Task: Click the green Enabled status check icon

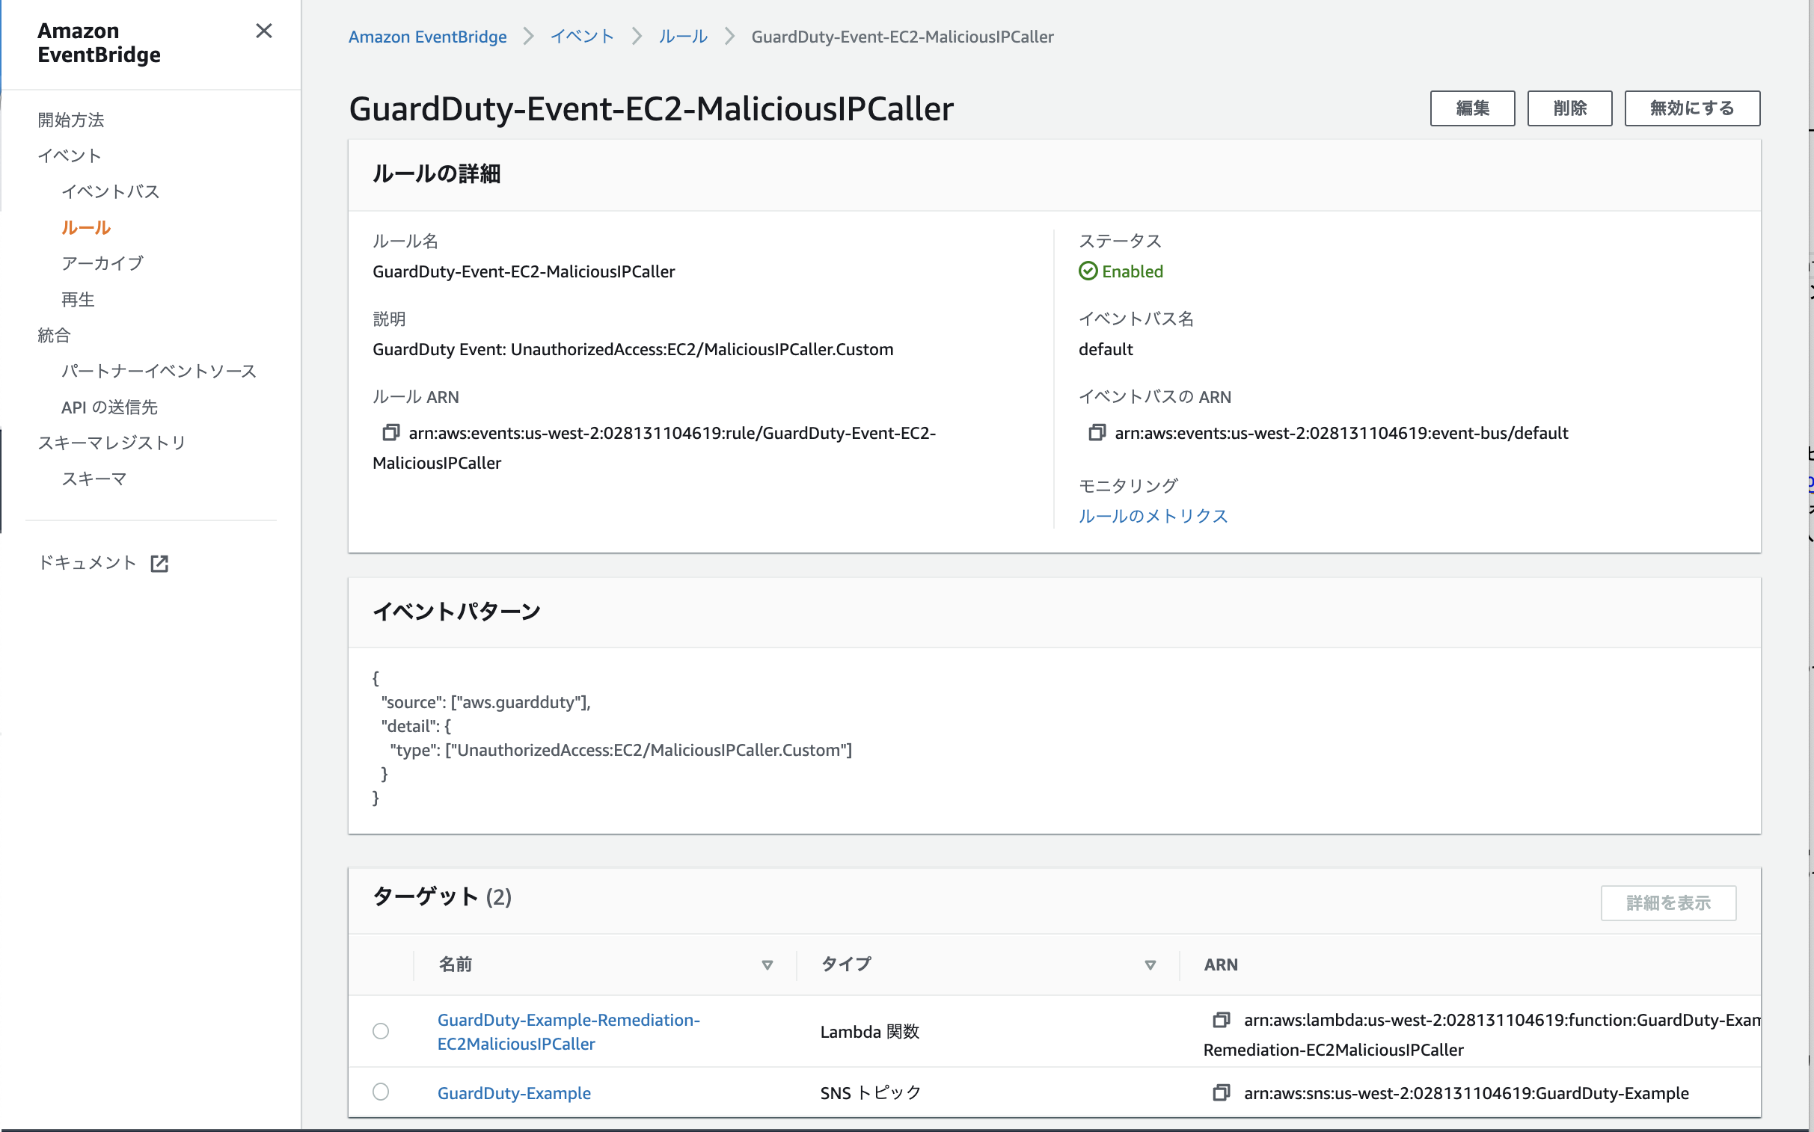Action: 1088,271
